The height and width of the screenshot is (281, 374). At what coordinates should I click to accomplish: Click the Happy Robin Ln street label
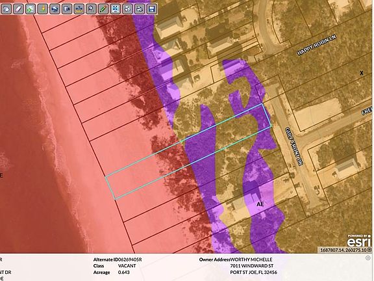[x=316, y=45]
